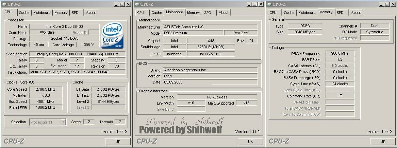Click the Chipset value X48

pyautogui.click(x=211, y=41)
